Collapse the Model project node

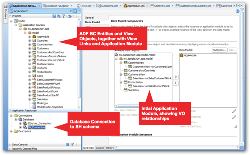[11, 21]
